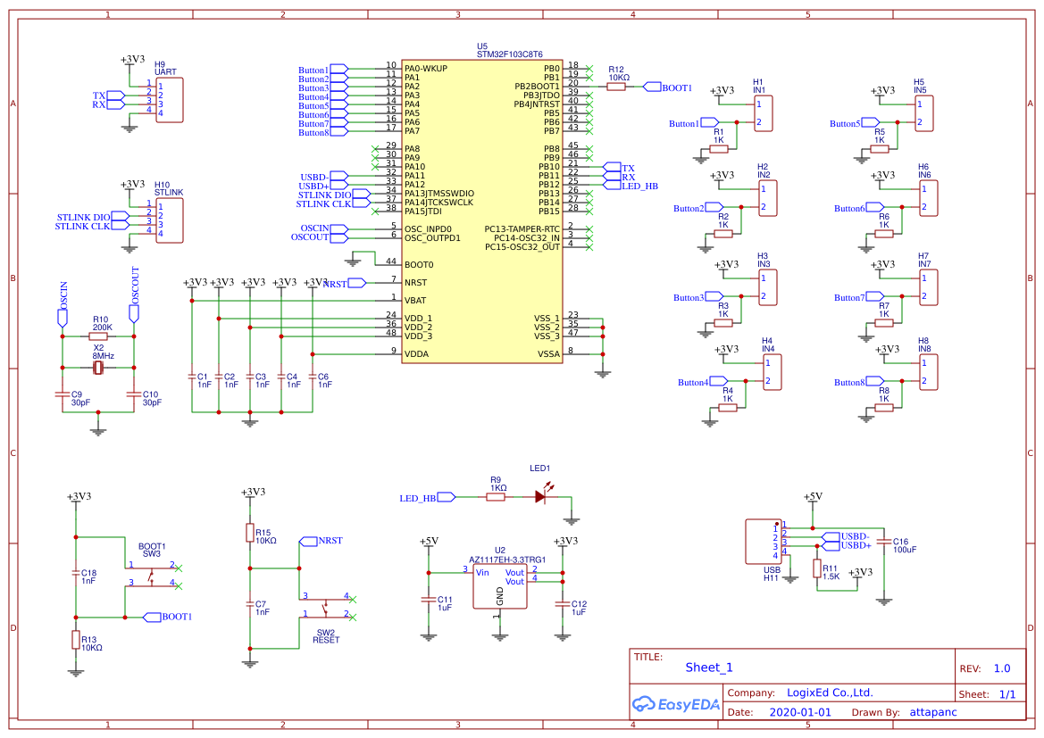1044x738 pixels.
Task: Select the USB header H11
Action: (764, 543)
